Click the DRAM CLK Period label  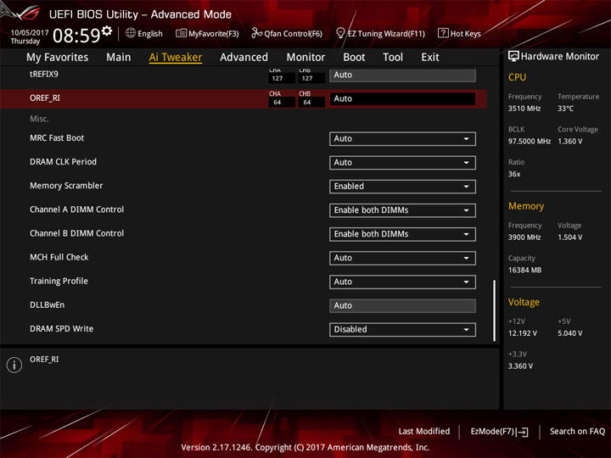point(63,162)
